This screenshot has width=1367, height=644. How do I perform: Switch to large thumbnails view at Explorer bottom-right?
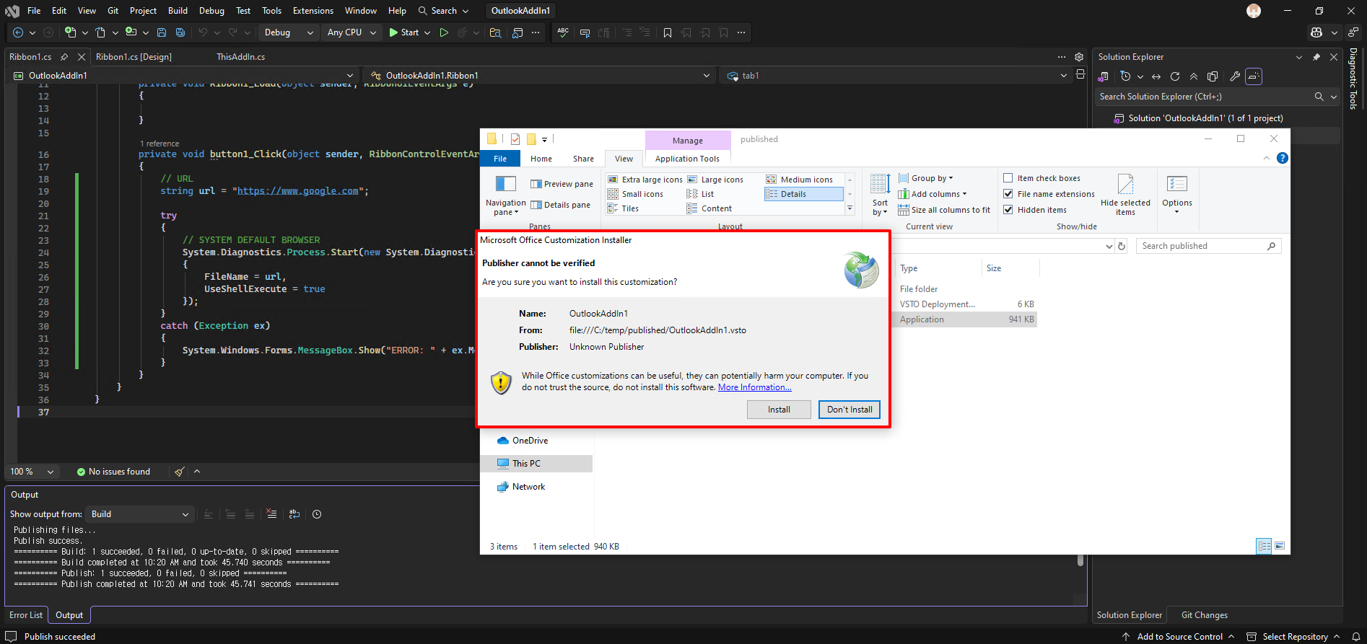(x=1280, y=546)
